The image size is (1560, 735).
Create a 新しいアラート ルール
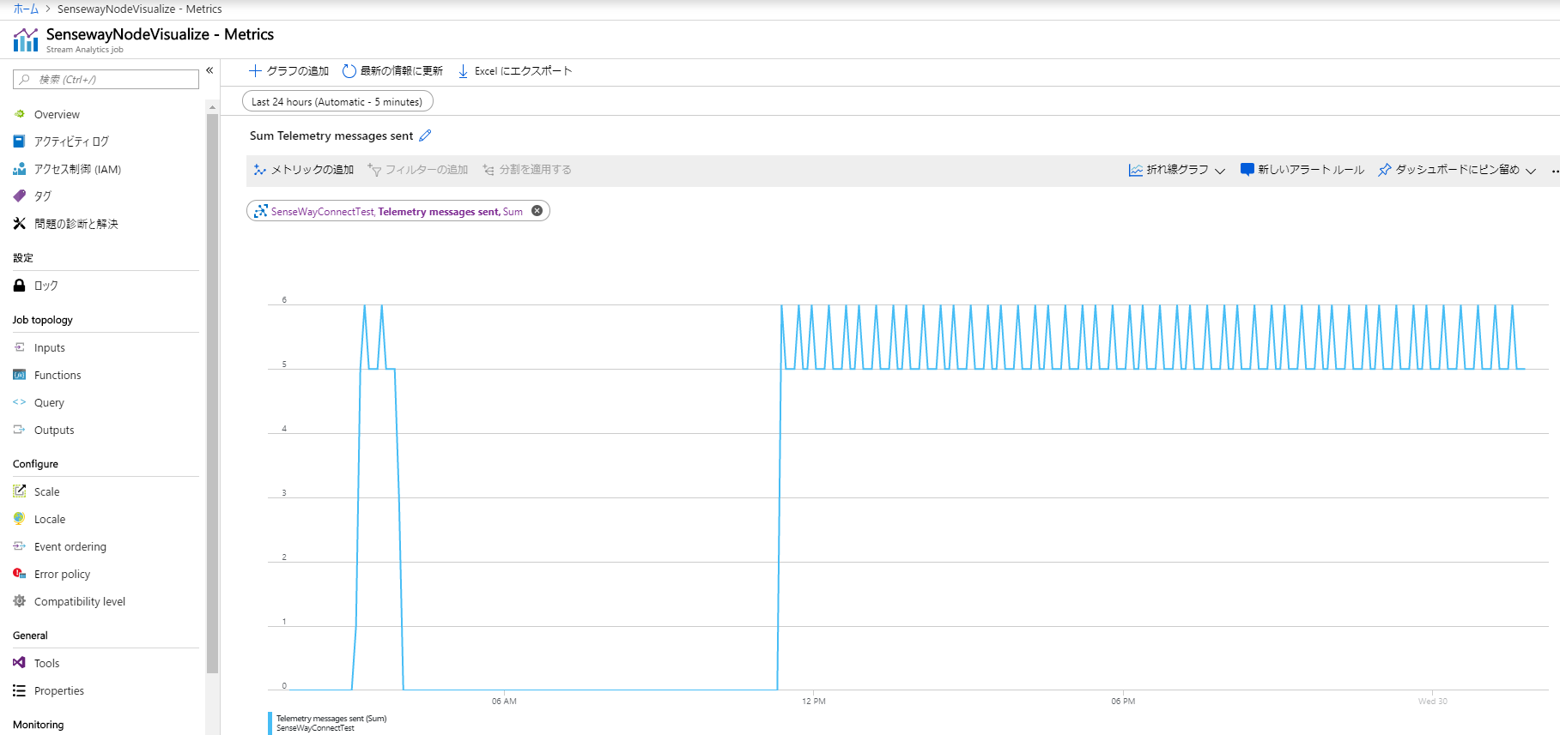[x=1302, y=170]
